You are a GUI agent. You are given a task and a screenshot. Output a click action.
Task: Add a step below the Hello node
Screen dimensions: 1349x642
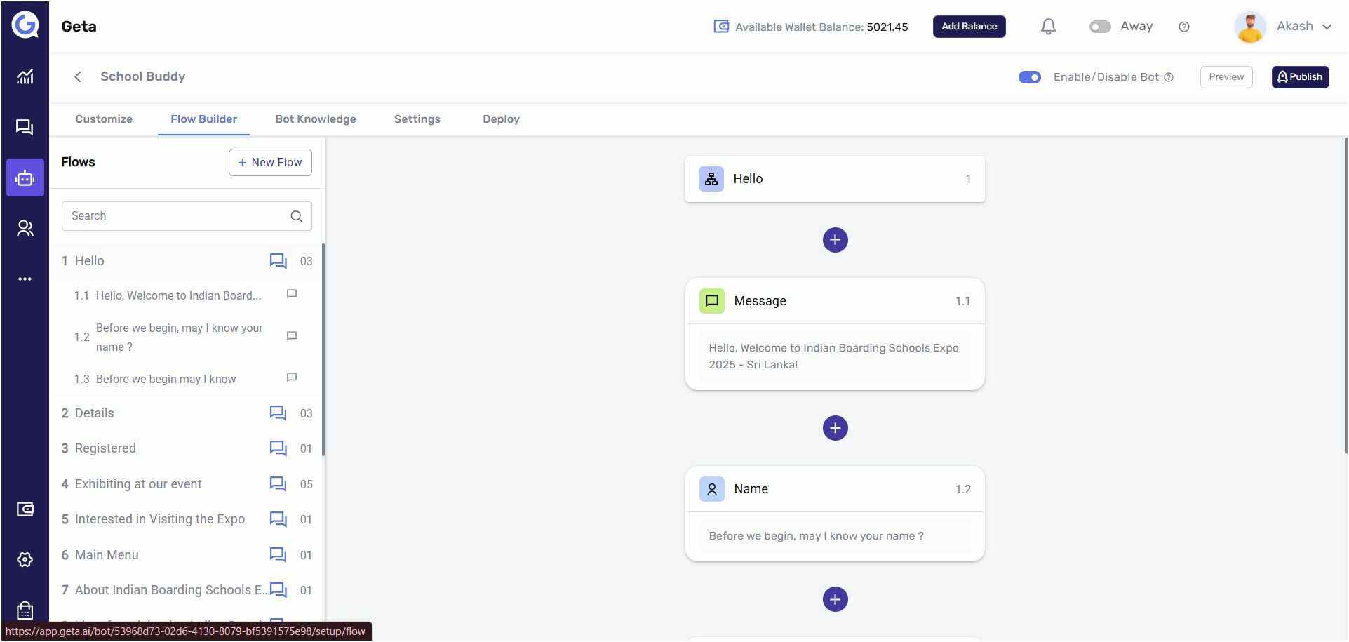point(835,240)
